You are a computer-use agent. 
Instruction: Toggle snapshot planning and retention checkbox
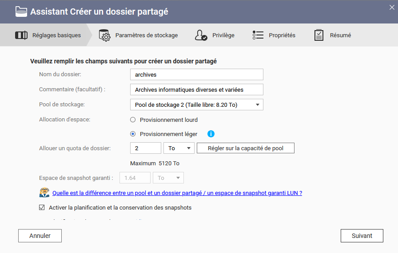click(42, 207)
